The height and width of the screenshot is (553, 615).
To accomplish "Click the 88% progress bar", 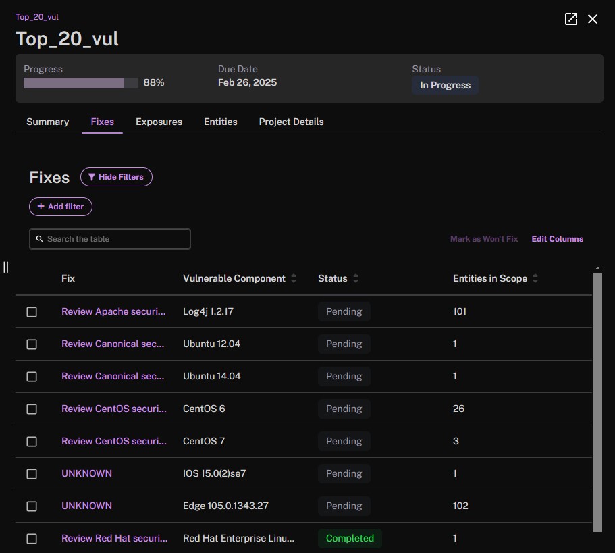I will (81, 83).
